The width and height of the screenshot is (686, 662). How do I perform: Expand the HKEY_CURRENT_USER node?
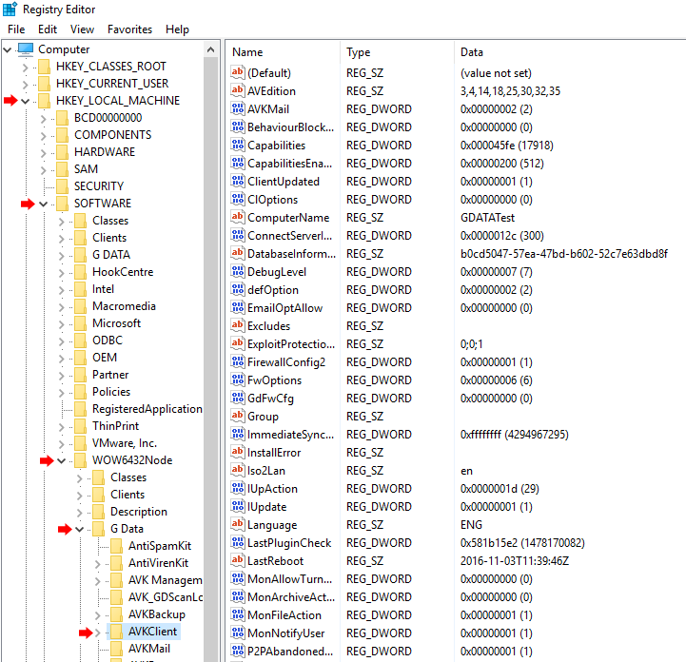[x=26, y=85]
